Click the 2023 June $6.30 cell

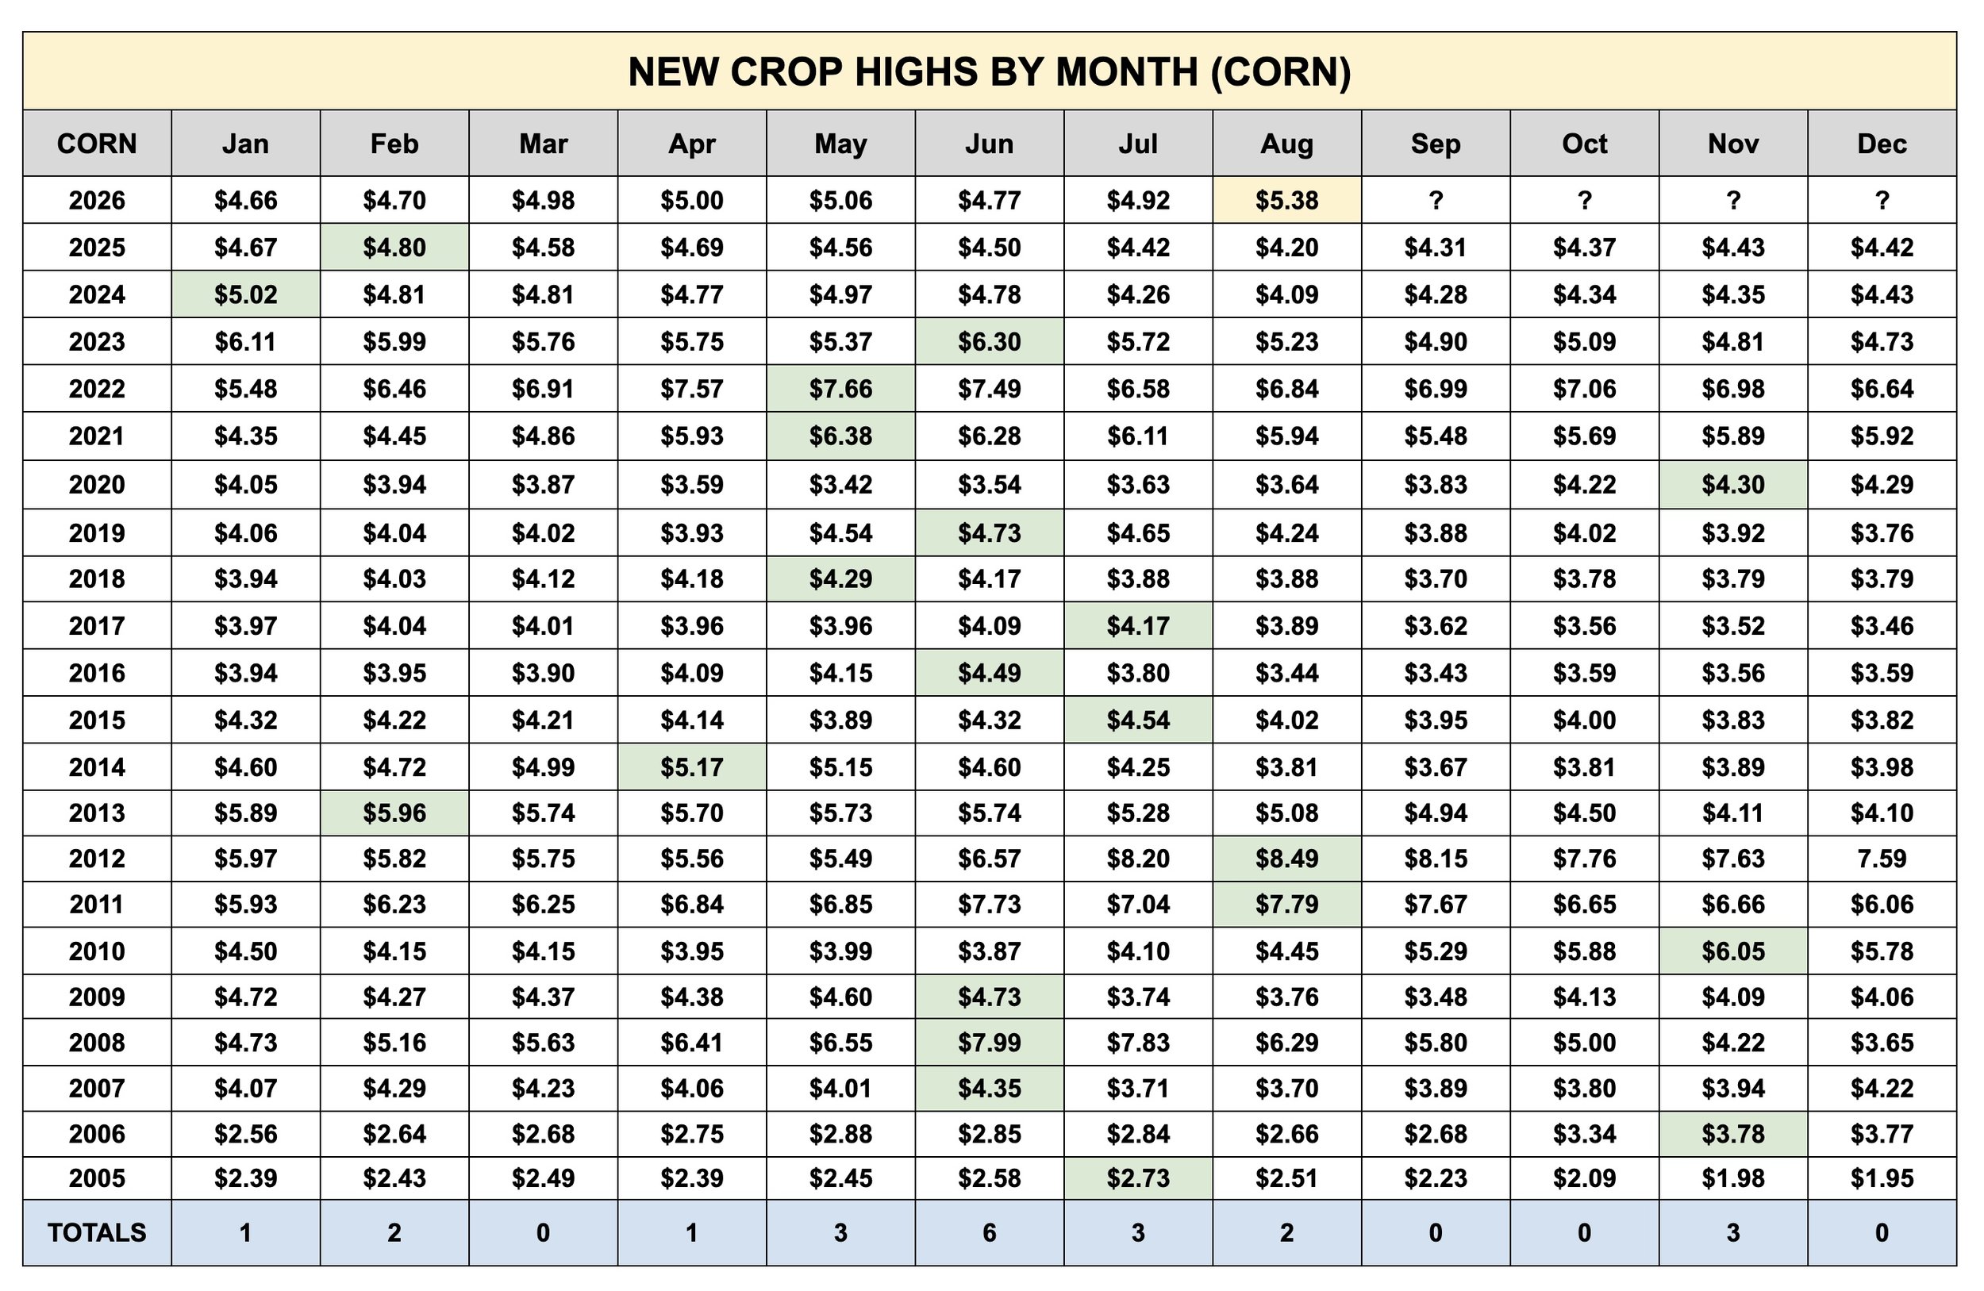(x=989, y=341)
